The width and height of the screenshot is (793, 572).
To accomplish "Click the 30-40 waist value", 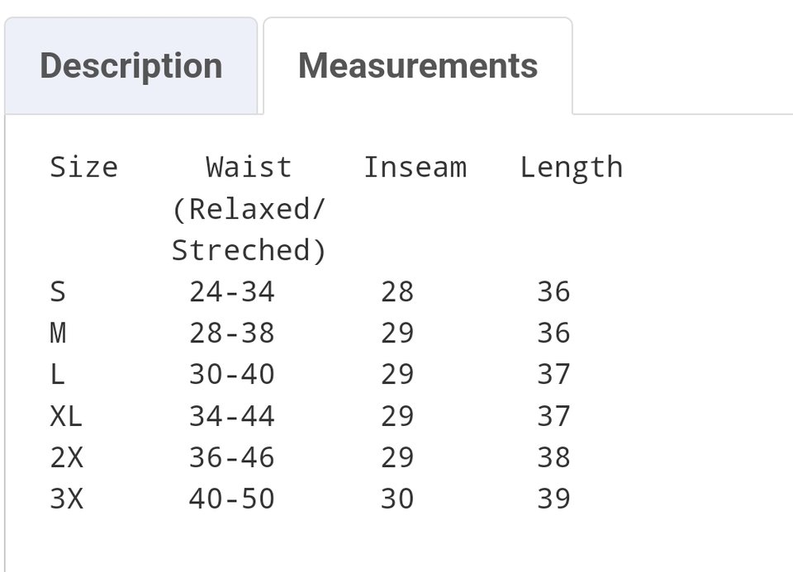I will (231, 375).
